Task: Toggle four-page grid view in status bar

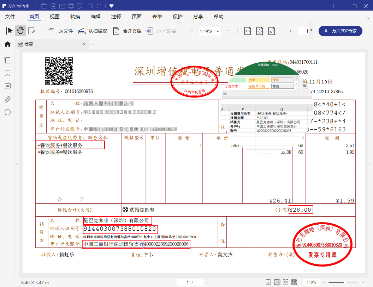Action: coord(295,282)
